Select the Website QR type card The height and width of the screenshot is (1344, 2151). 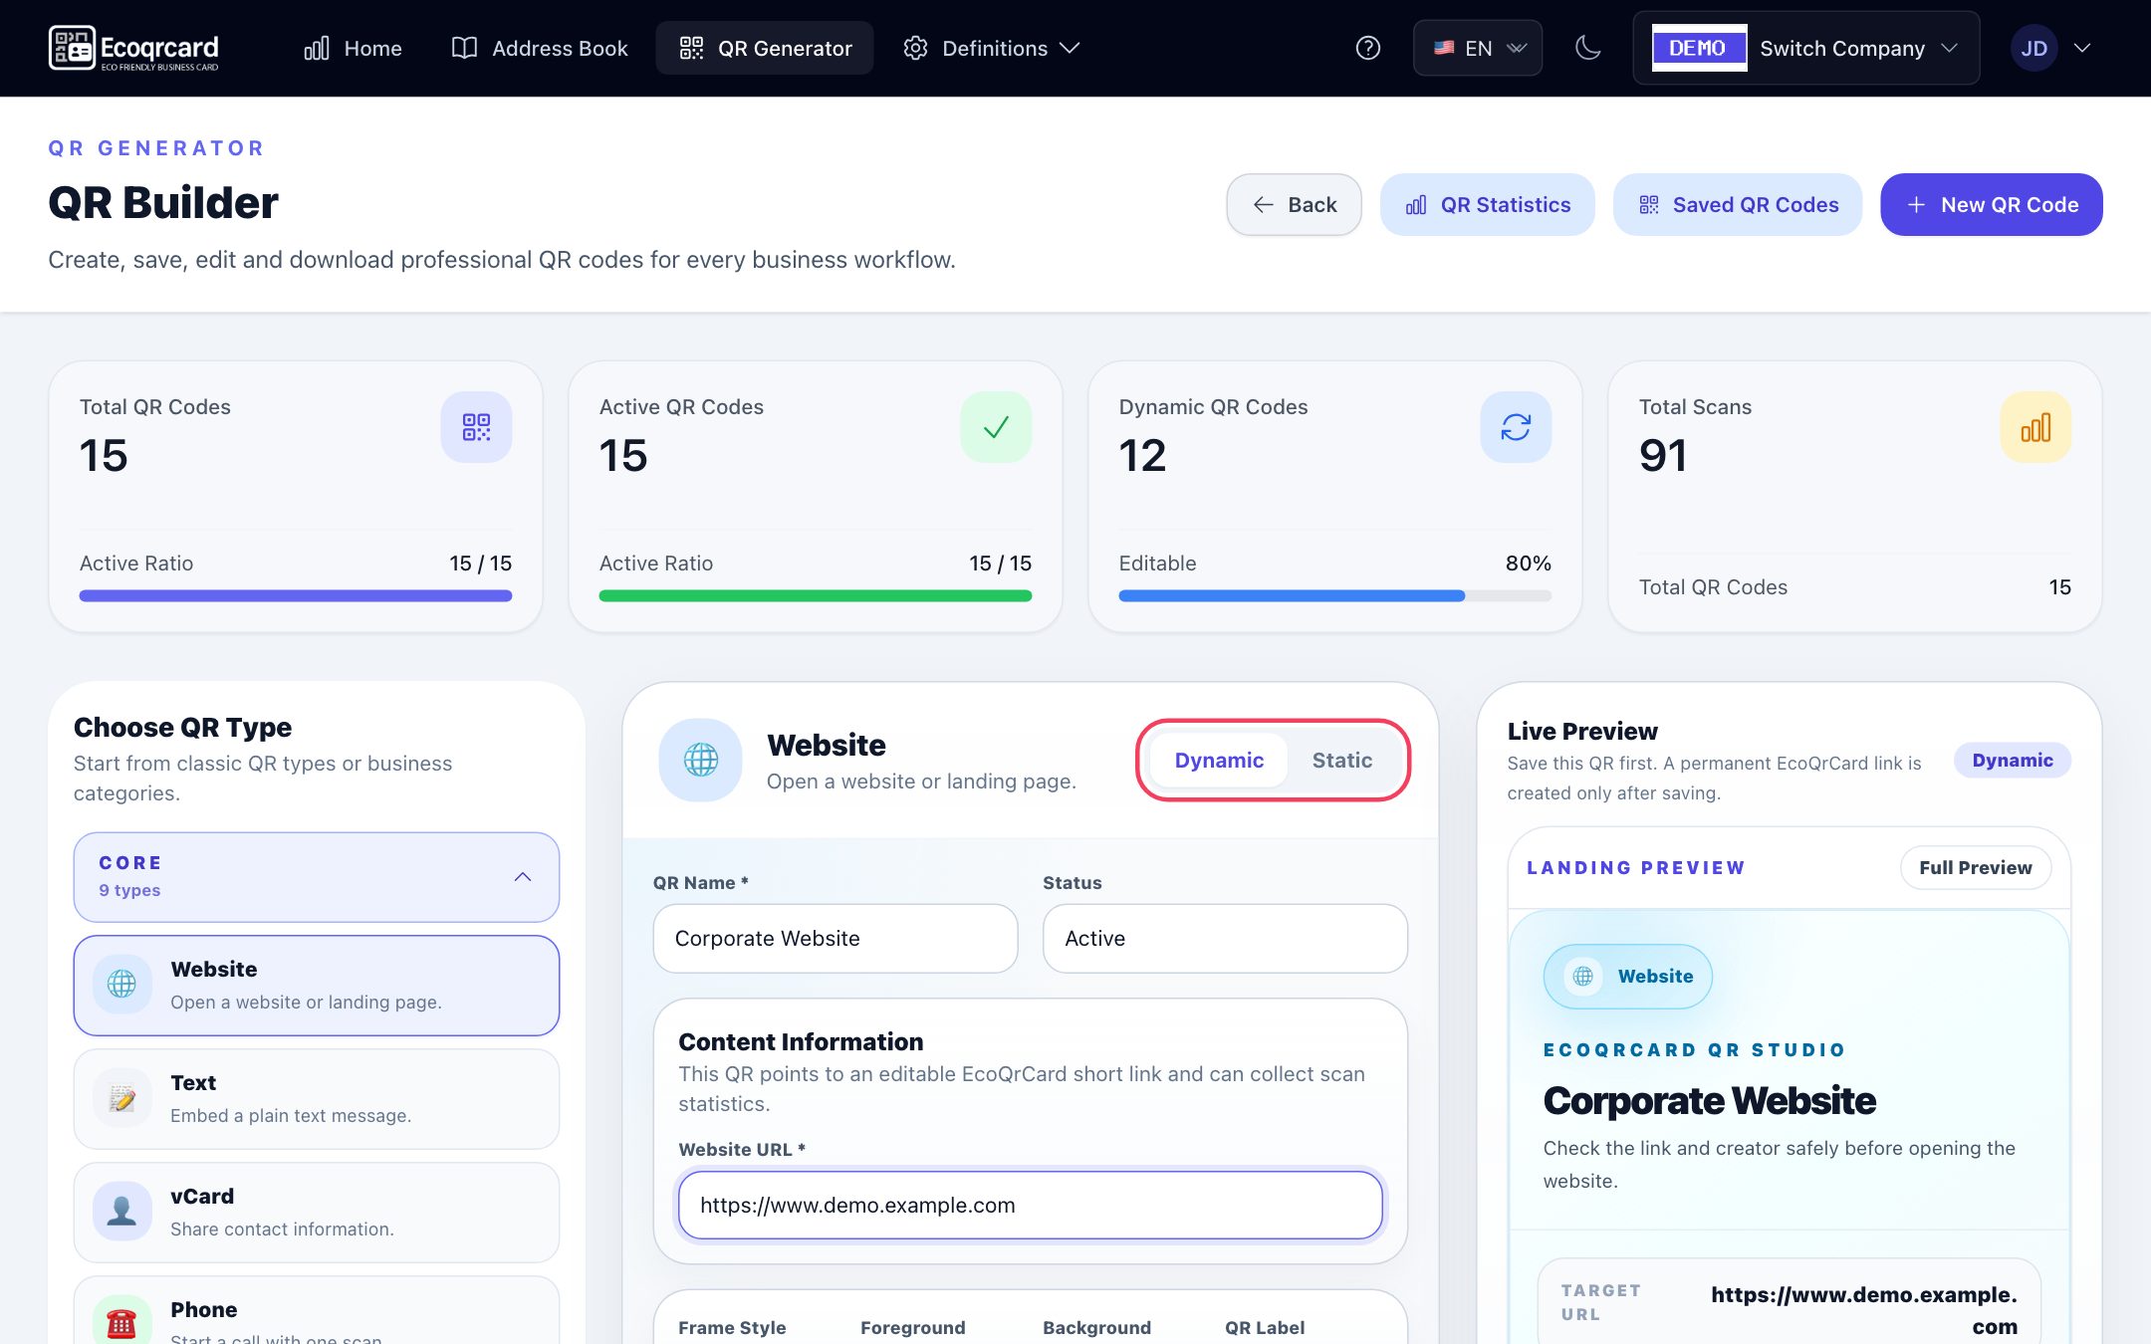coord(317,986)
